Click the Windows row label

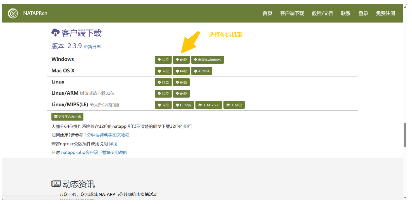pyautogui.click(x=63, y=59)
